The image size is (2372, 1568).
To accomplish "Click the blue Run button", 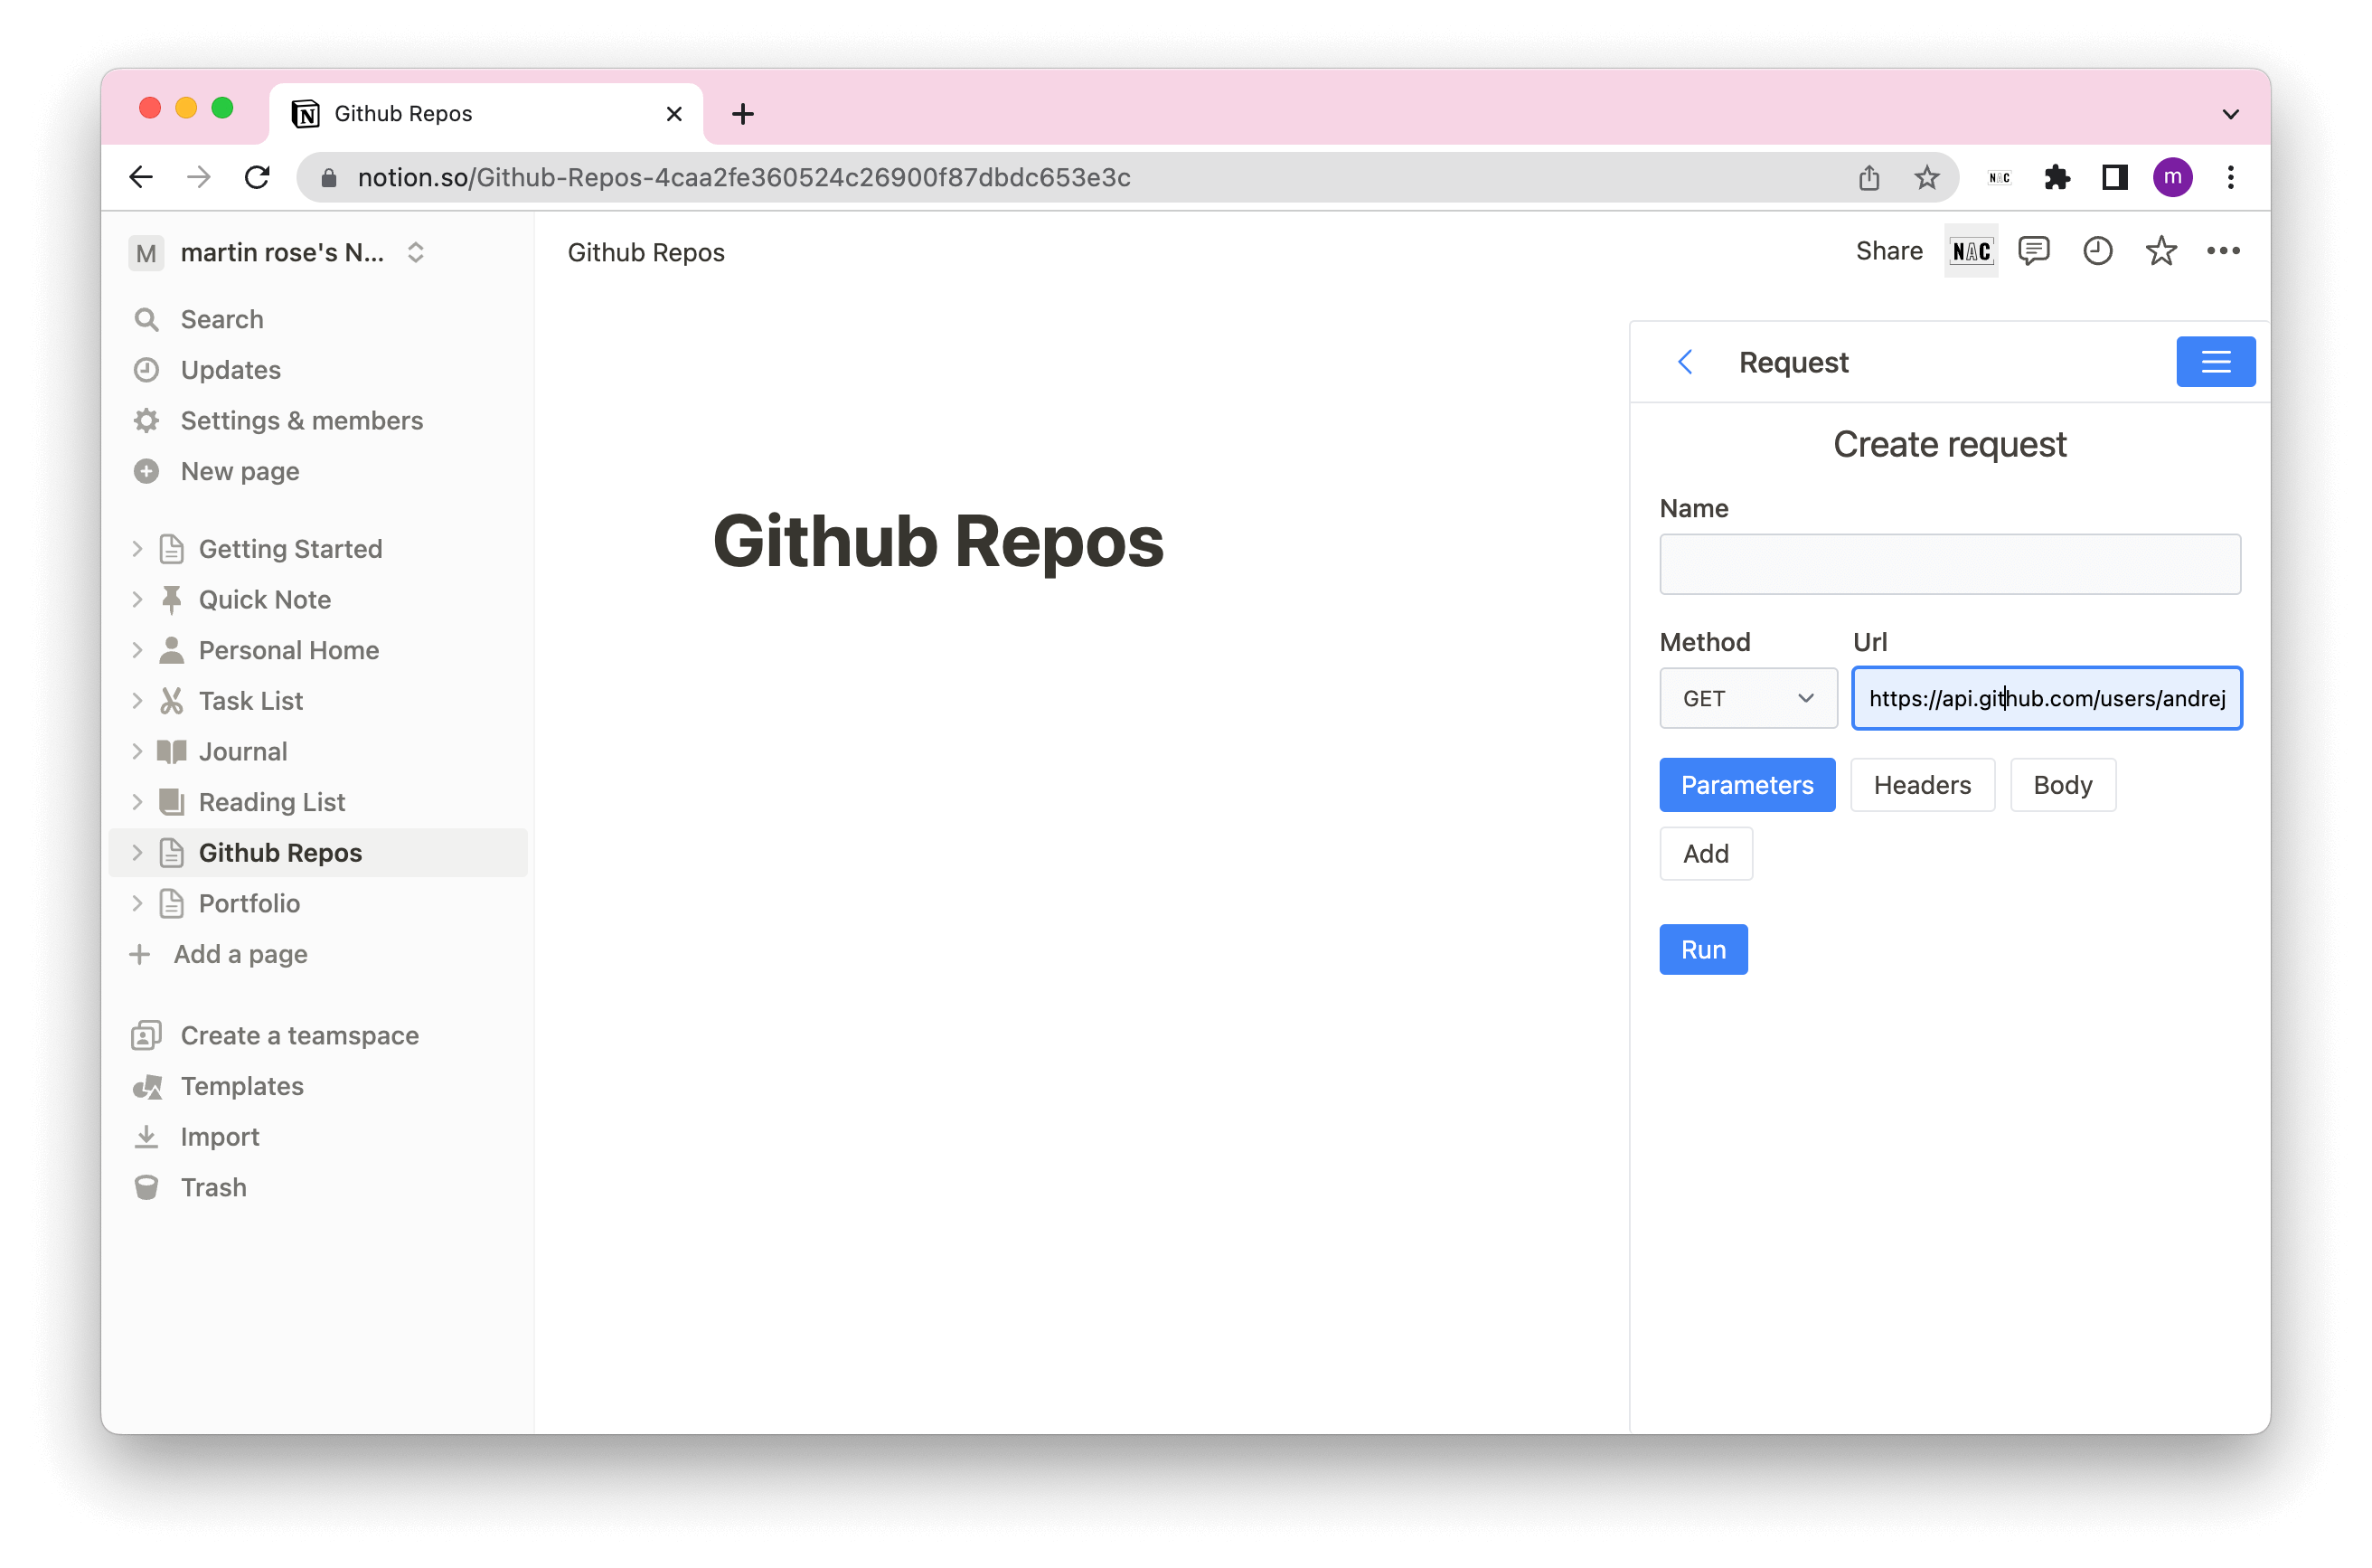I will [1703, 949].
